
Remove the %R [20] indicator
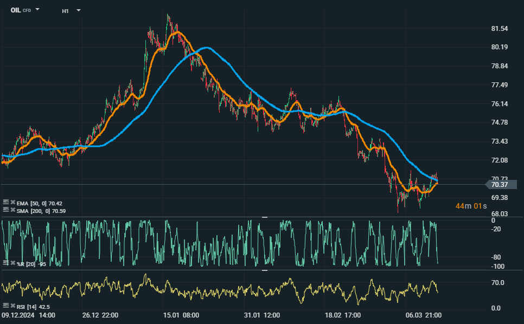click(12, 263)
